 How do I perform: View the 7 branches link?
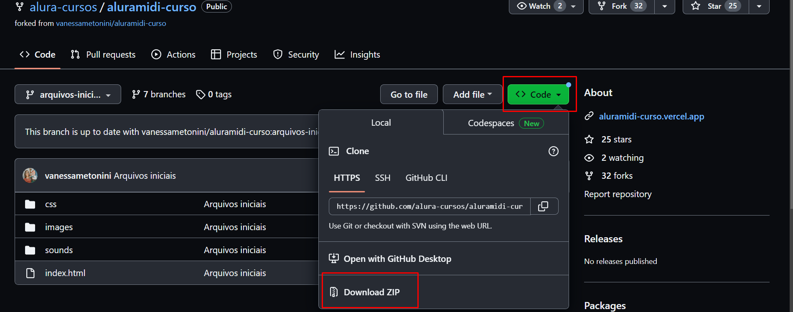(x=159, y=94)
